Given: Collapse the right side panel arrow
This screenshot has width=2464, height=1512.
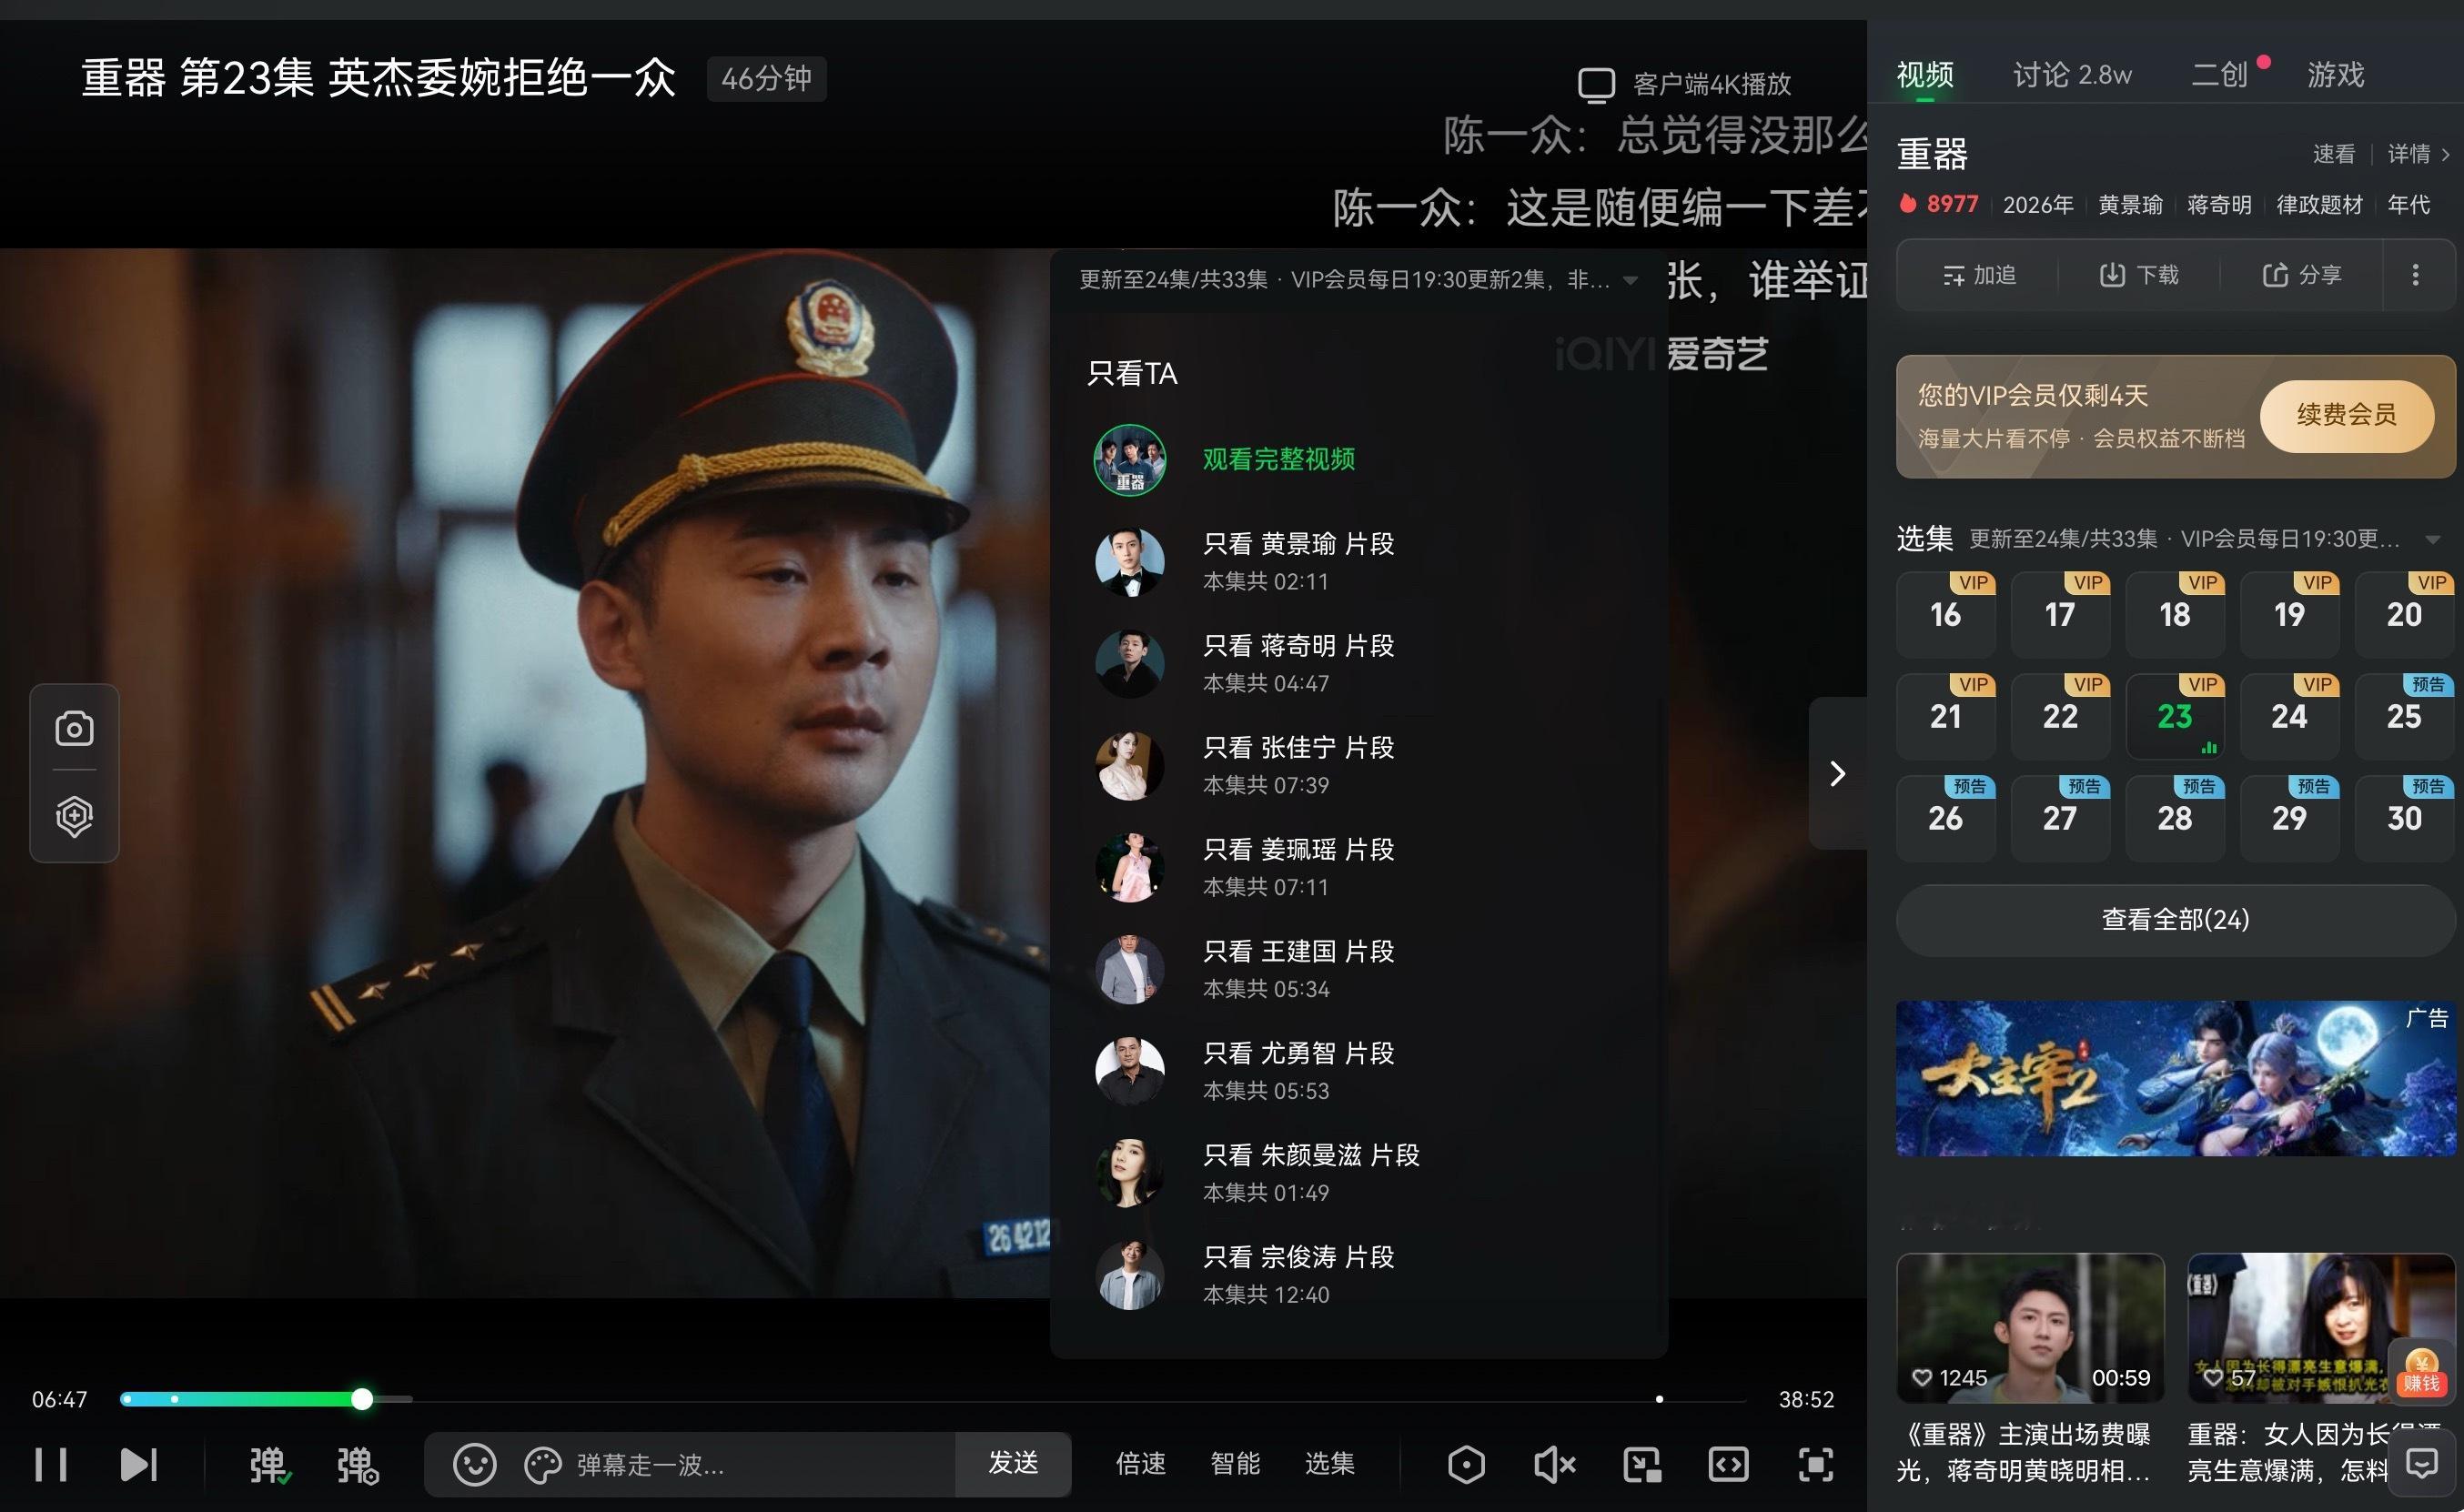Looking at the screenshot, I should tap(1837, 773).
